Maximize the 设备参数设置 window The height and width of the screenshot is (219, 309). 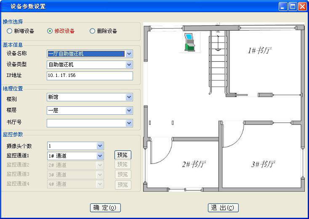click(x=293, y=6)
